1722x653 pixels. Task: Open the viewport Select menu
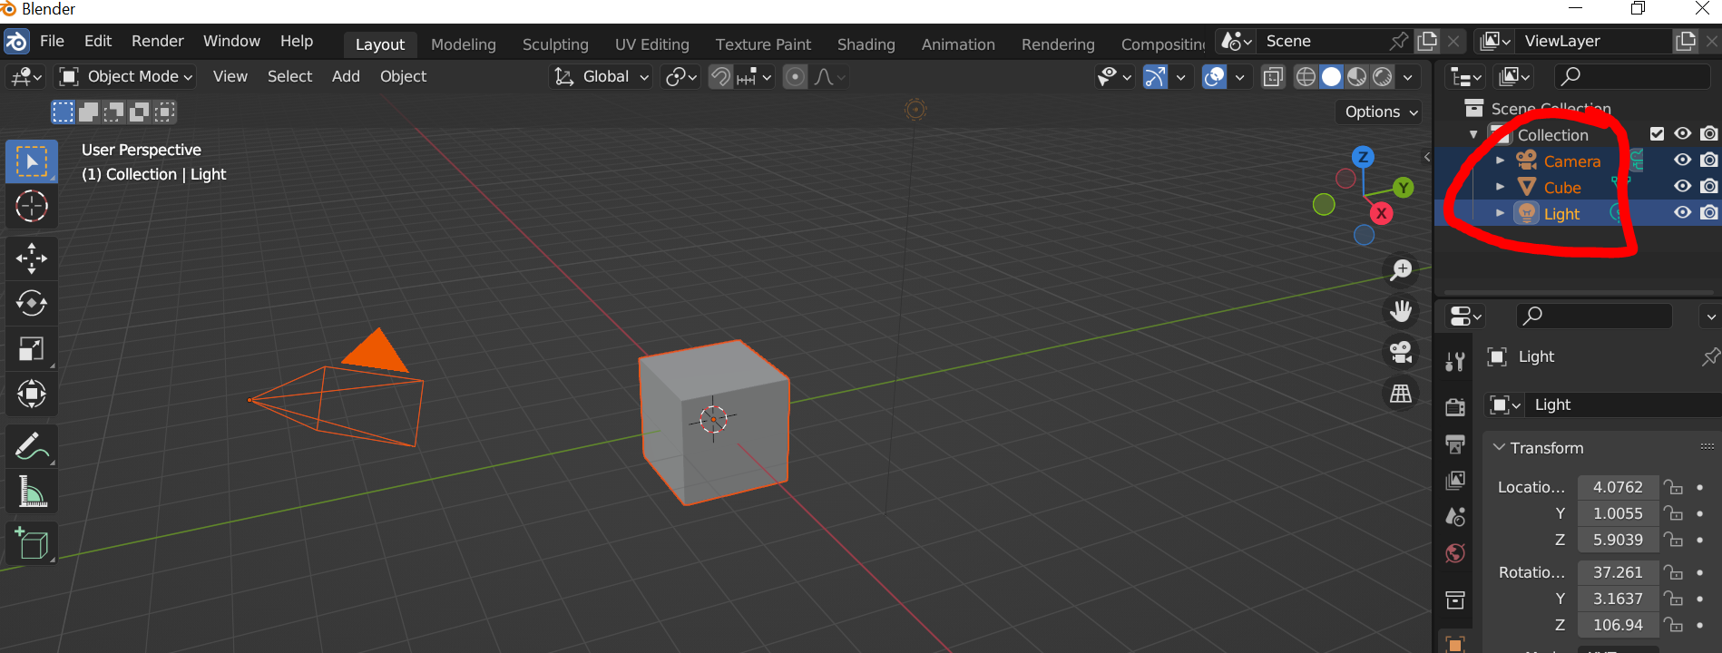289,77
